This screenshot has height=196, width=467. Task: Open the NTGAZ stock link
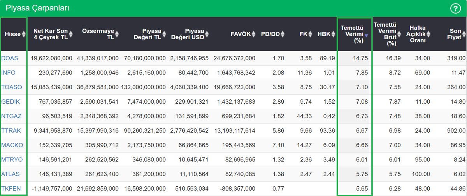pyautogui.click(x=11, y=116)
